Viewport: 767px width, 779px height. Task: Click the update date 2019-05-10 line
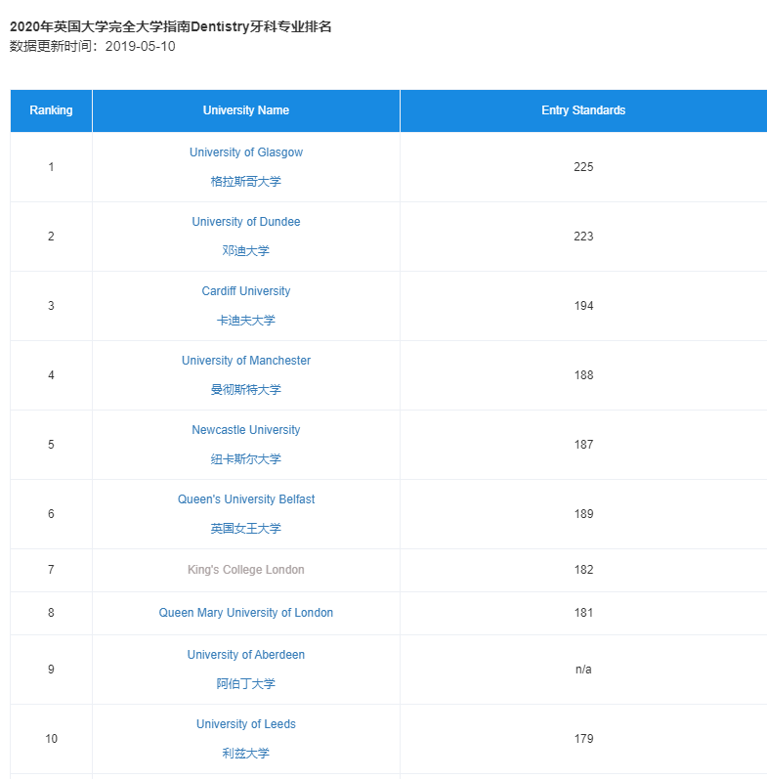(93, 46)
